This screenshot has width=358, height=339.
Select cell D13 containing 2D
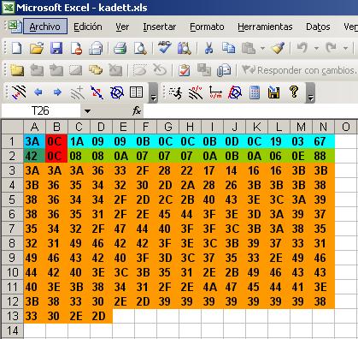point(101,316)
